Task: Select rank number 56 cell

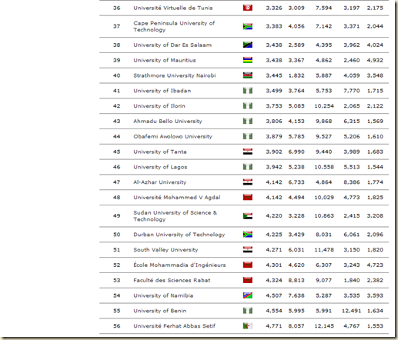Action: (x=116, y=326)
